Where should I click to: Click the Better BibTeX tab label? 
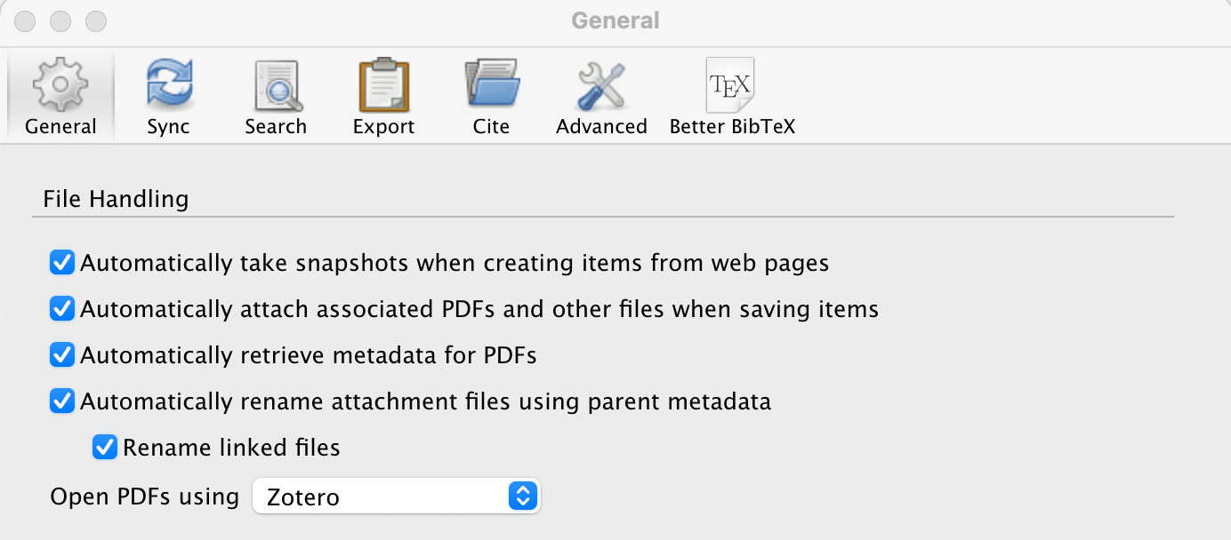tap(732, 126)
